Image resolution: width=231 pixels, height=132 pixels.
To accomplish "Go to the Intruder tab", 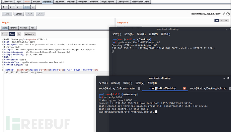I will pos(36,2).
